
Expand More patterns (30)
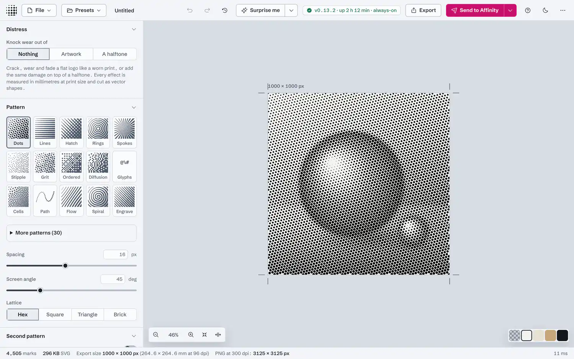72,233
